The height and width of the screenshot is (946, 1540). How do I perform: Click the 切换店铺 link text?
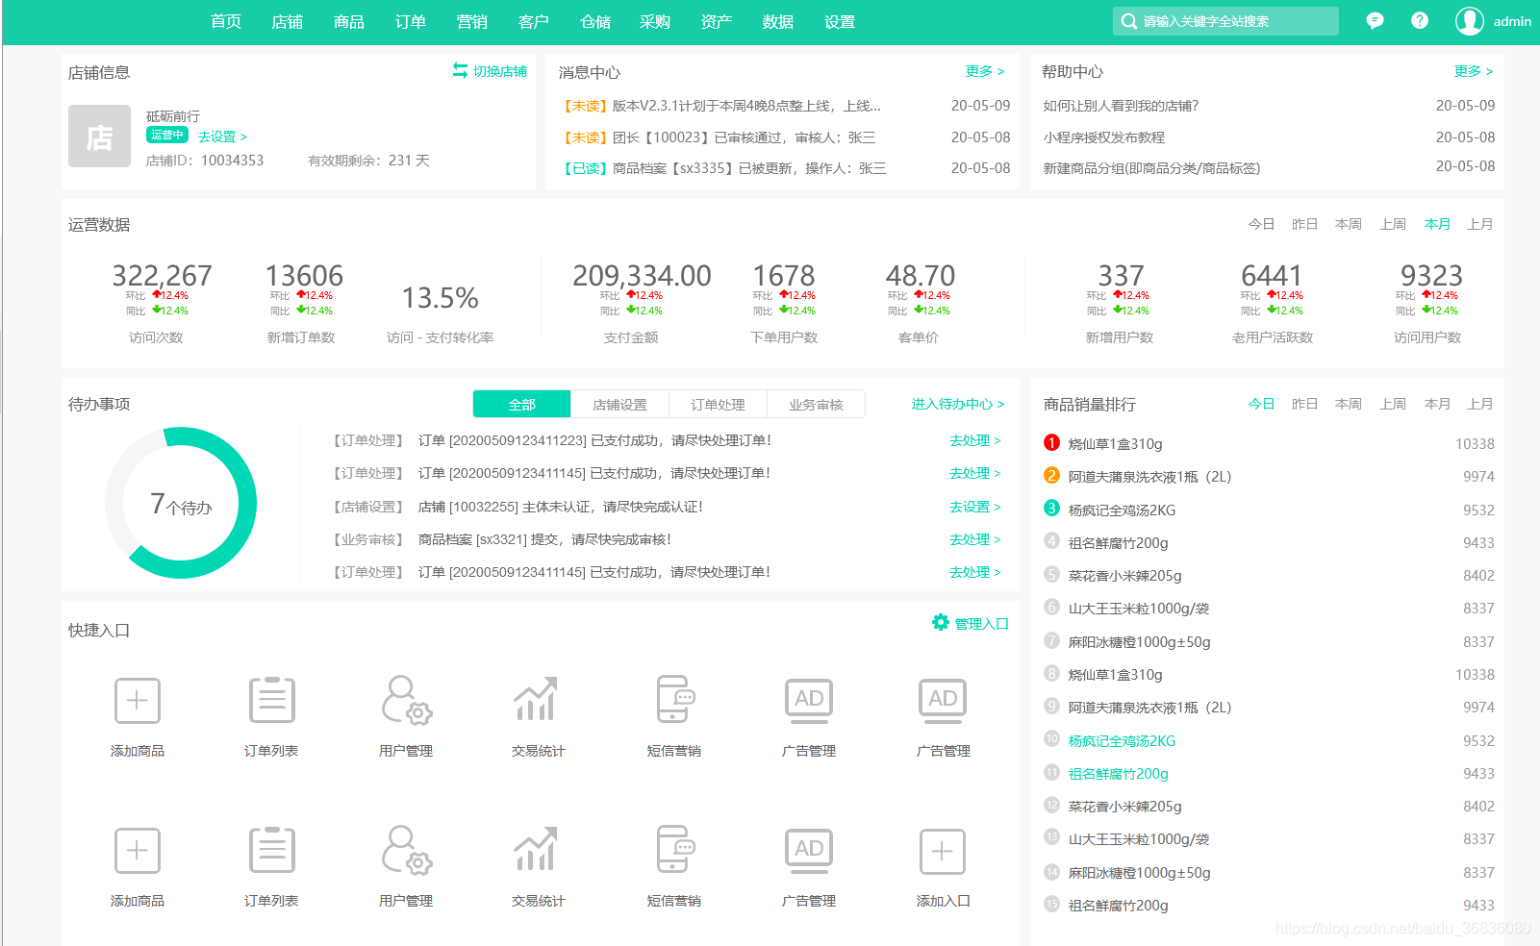[x=500, y=71]
